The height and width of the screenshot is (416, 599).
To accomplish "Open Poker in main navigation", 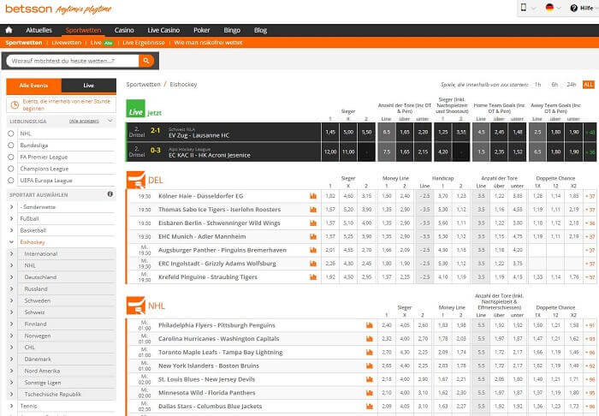I will point(201,30).
